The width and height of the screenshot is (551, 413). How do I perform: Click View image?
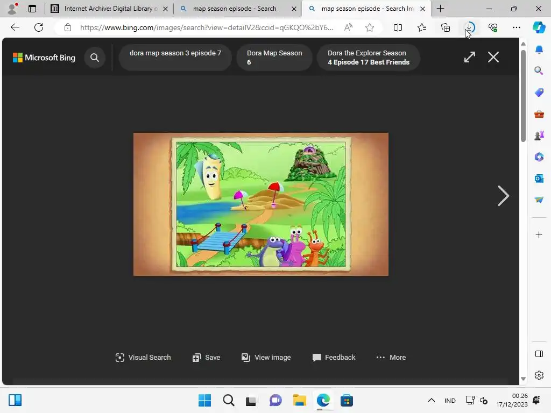point(266,358)
